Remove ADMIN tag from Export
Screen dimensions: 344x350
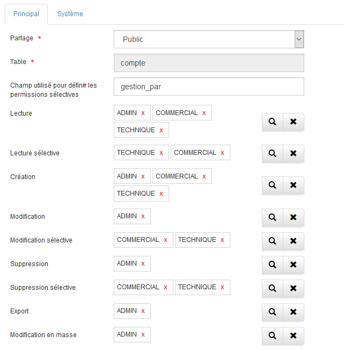(143, 311)
